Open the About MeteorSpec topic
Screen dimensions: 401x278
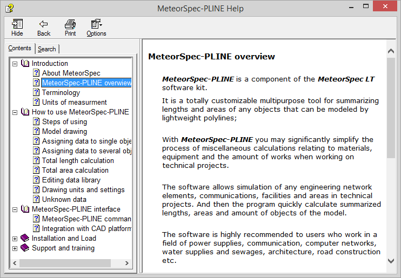tap(71, 73)
